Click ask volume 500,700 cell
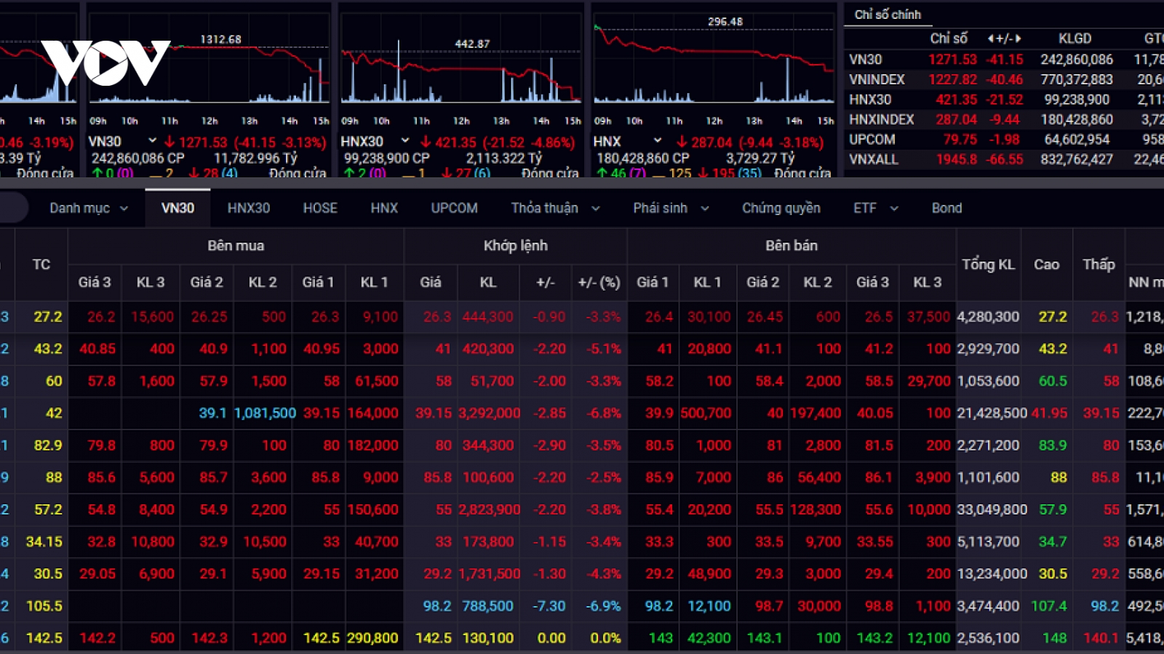Screen dimensions: 1164x654 coord(706,413)
